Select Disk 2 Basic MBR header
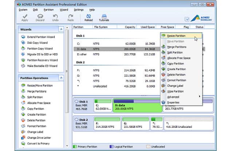Viewport: 233px width, 151px height. pyautogui.click(x=83, y=123)
